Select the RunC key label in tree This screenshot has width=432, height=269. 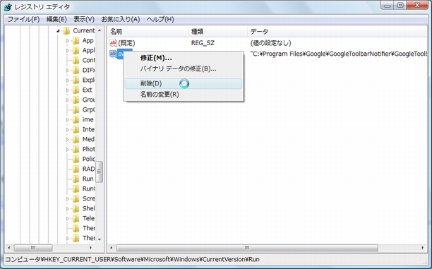point(89,189)
